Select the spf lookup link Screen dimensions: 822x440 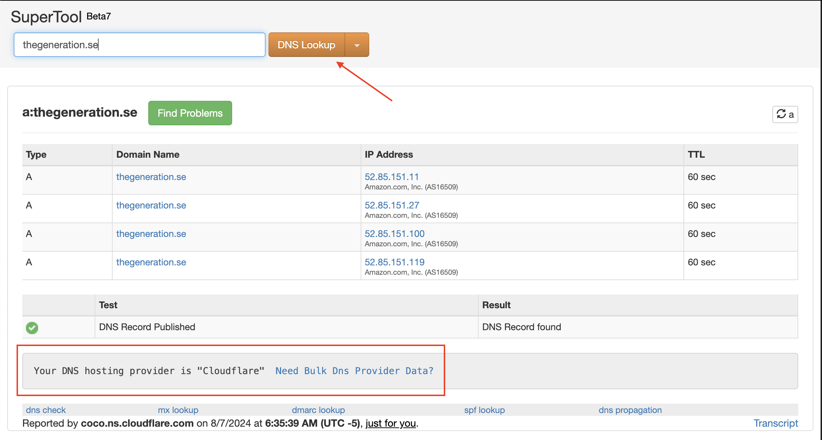(484, 410)
